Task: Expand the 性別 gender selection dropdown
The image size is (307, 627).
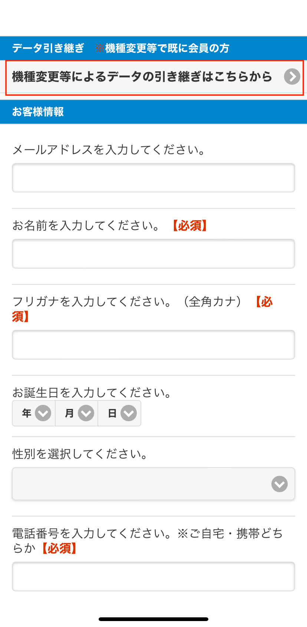Action: tap(153, 484)
